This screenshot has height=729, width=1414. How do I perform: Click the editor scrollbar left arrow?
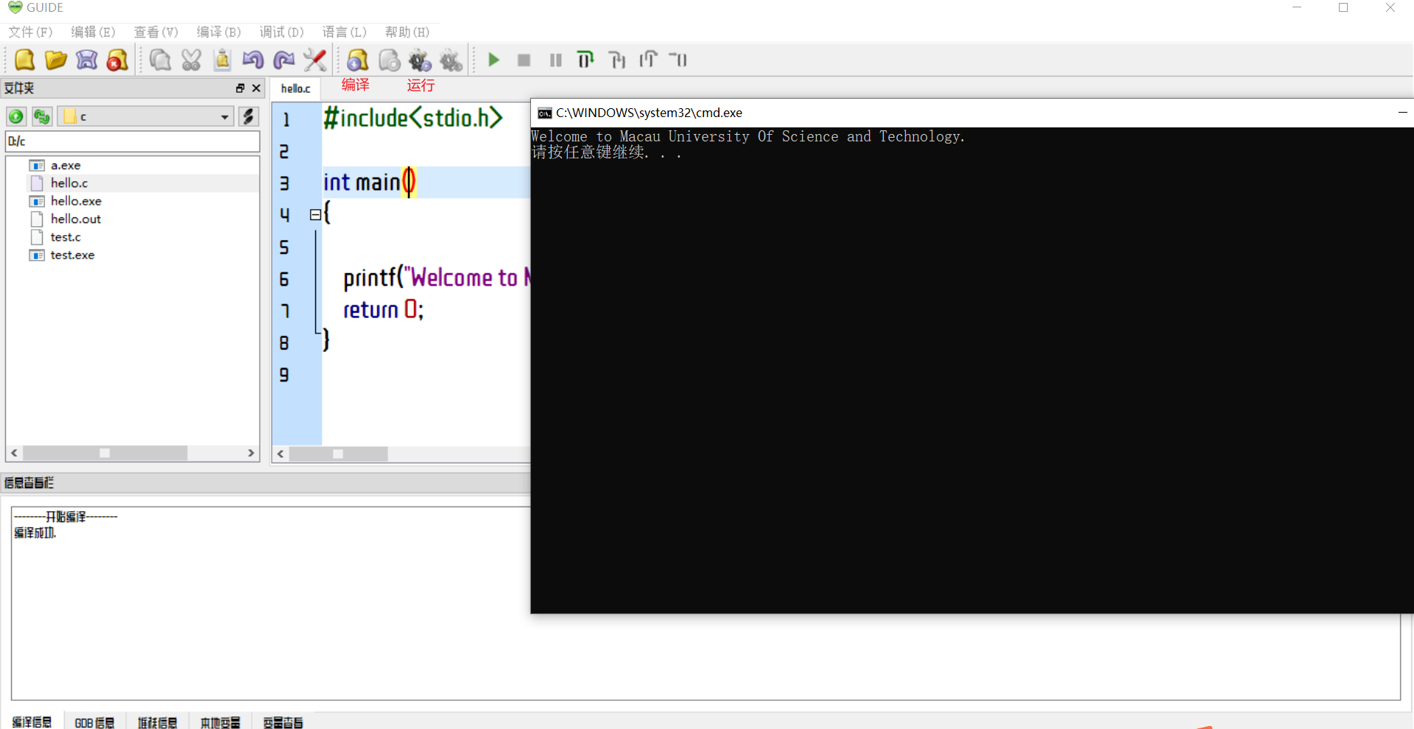tap(281, 454)
